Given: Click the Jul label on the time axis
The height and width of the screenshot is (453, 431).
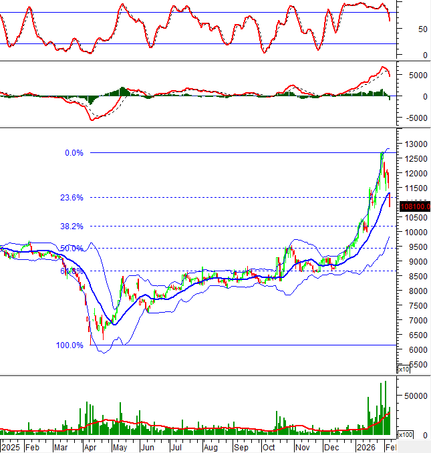Looking at the screenshot, I should tap(176, 446).
